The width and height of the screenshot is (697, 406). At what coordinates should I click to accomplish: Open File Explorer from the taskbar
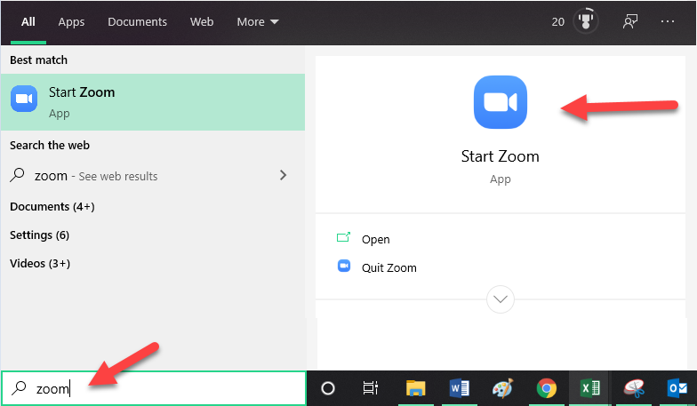pos(416,388)
